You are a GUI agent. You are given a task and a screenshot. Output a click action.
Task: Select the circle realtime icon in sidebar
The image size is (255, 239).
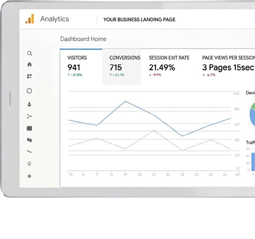pyautogui.click(x=29, y=91)
